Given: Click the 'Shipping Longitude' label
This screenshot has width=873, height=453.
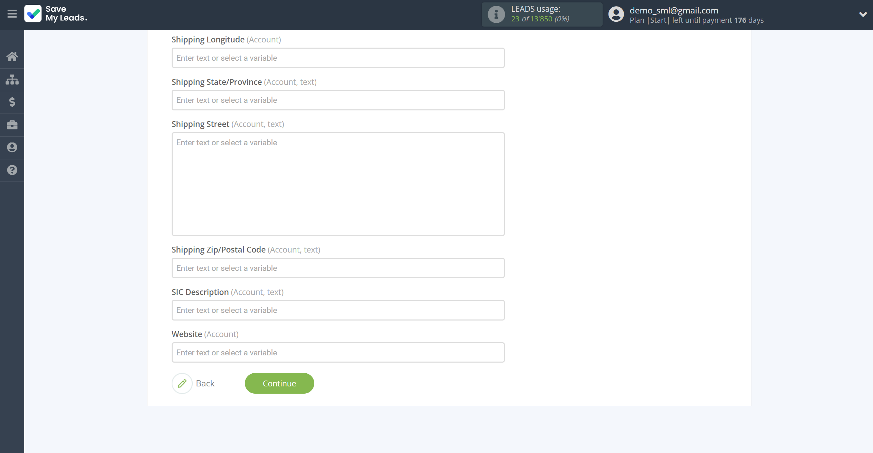Looking at the screenshot, I should [x=208, y=40].
